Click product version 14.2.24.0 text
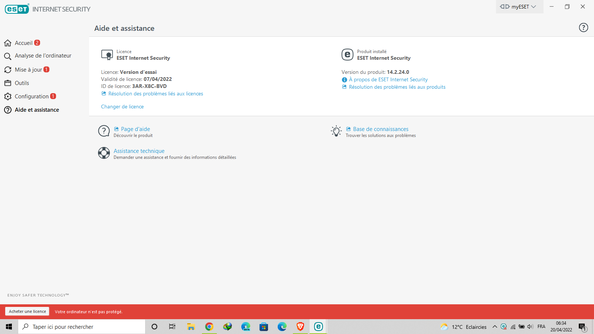Screen dimensions: 594x334 (398, 72)
